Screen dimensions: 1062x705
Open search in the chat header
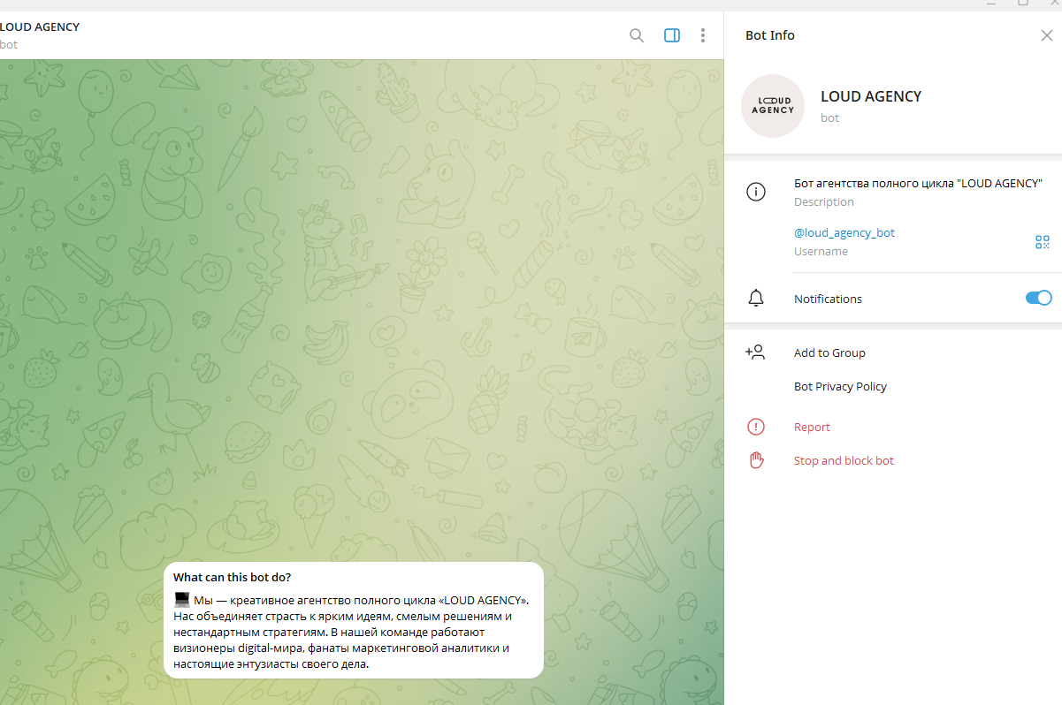pos(636,35)
